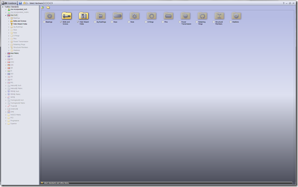Expand the ISO standard node
This screenshot has width=298, height=187.
[x=6, y=74]
